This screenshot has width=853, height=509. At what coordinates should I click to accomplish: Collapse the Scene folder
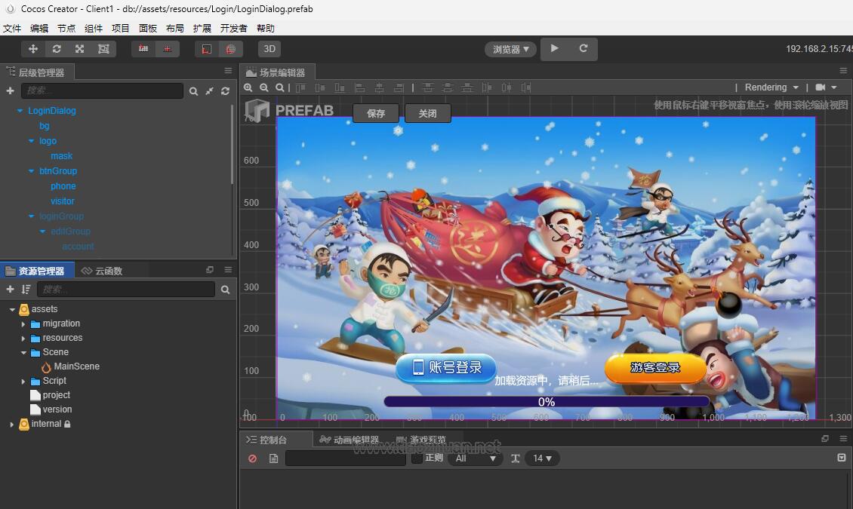point(23,353)
